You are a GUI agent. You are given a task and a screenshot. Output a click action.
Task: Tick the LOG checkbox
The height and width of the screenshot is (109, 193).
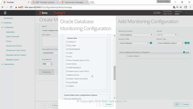67,57
